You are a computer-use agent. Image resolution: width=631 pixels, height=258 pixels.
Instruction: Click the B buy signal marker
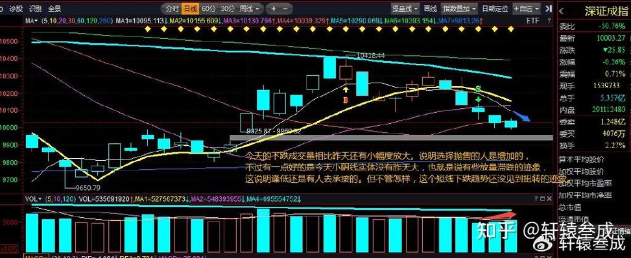(x=345, y=100)
